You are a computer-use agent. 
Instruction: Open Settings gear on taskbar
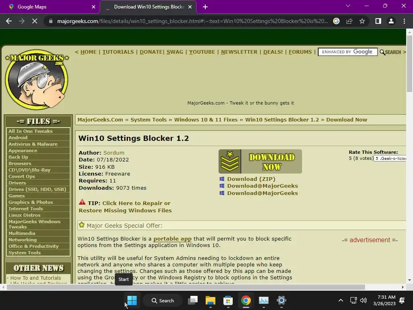pos(281,300)
